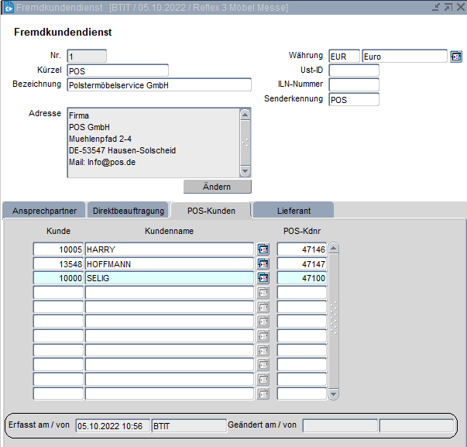Image resolution: width=467 pixels, height=447 pixels.
Task: Click into the ILN-Nummer field
Action: point(353,84)
